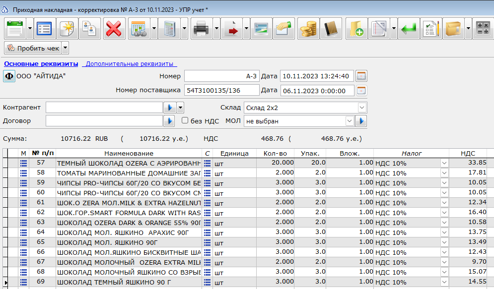Click the checklist with pencil icon
Viewport: 494px width, 289px height.
(431, 29)
